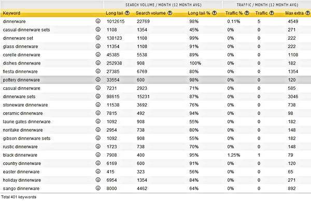Open help icon next to Long tail % header
This screenshot has width=311, height=201.
coord(214,13)
